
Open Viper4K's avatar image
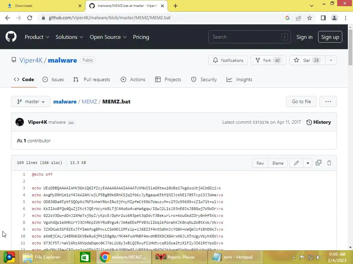tap(20, 122)
